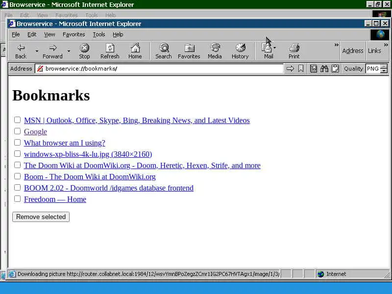Click the Remove selected button

click(x=41, y=217)
